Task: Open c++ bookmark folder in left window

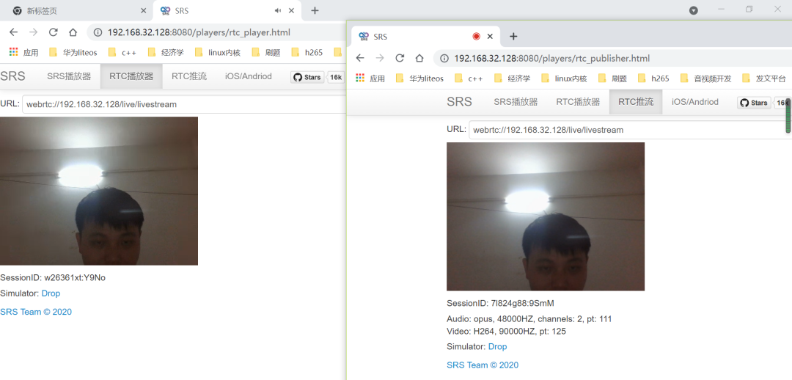Action: pyautogui.click(x=122, y=52)
